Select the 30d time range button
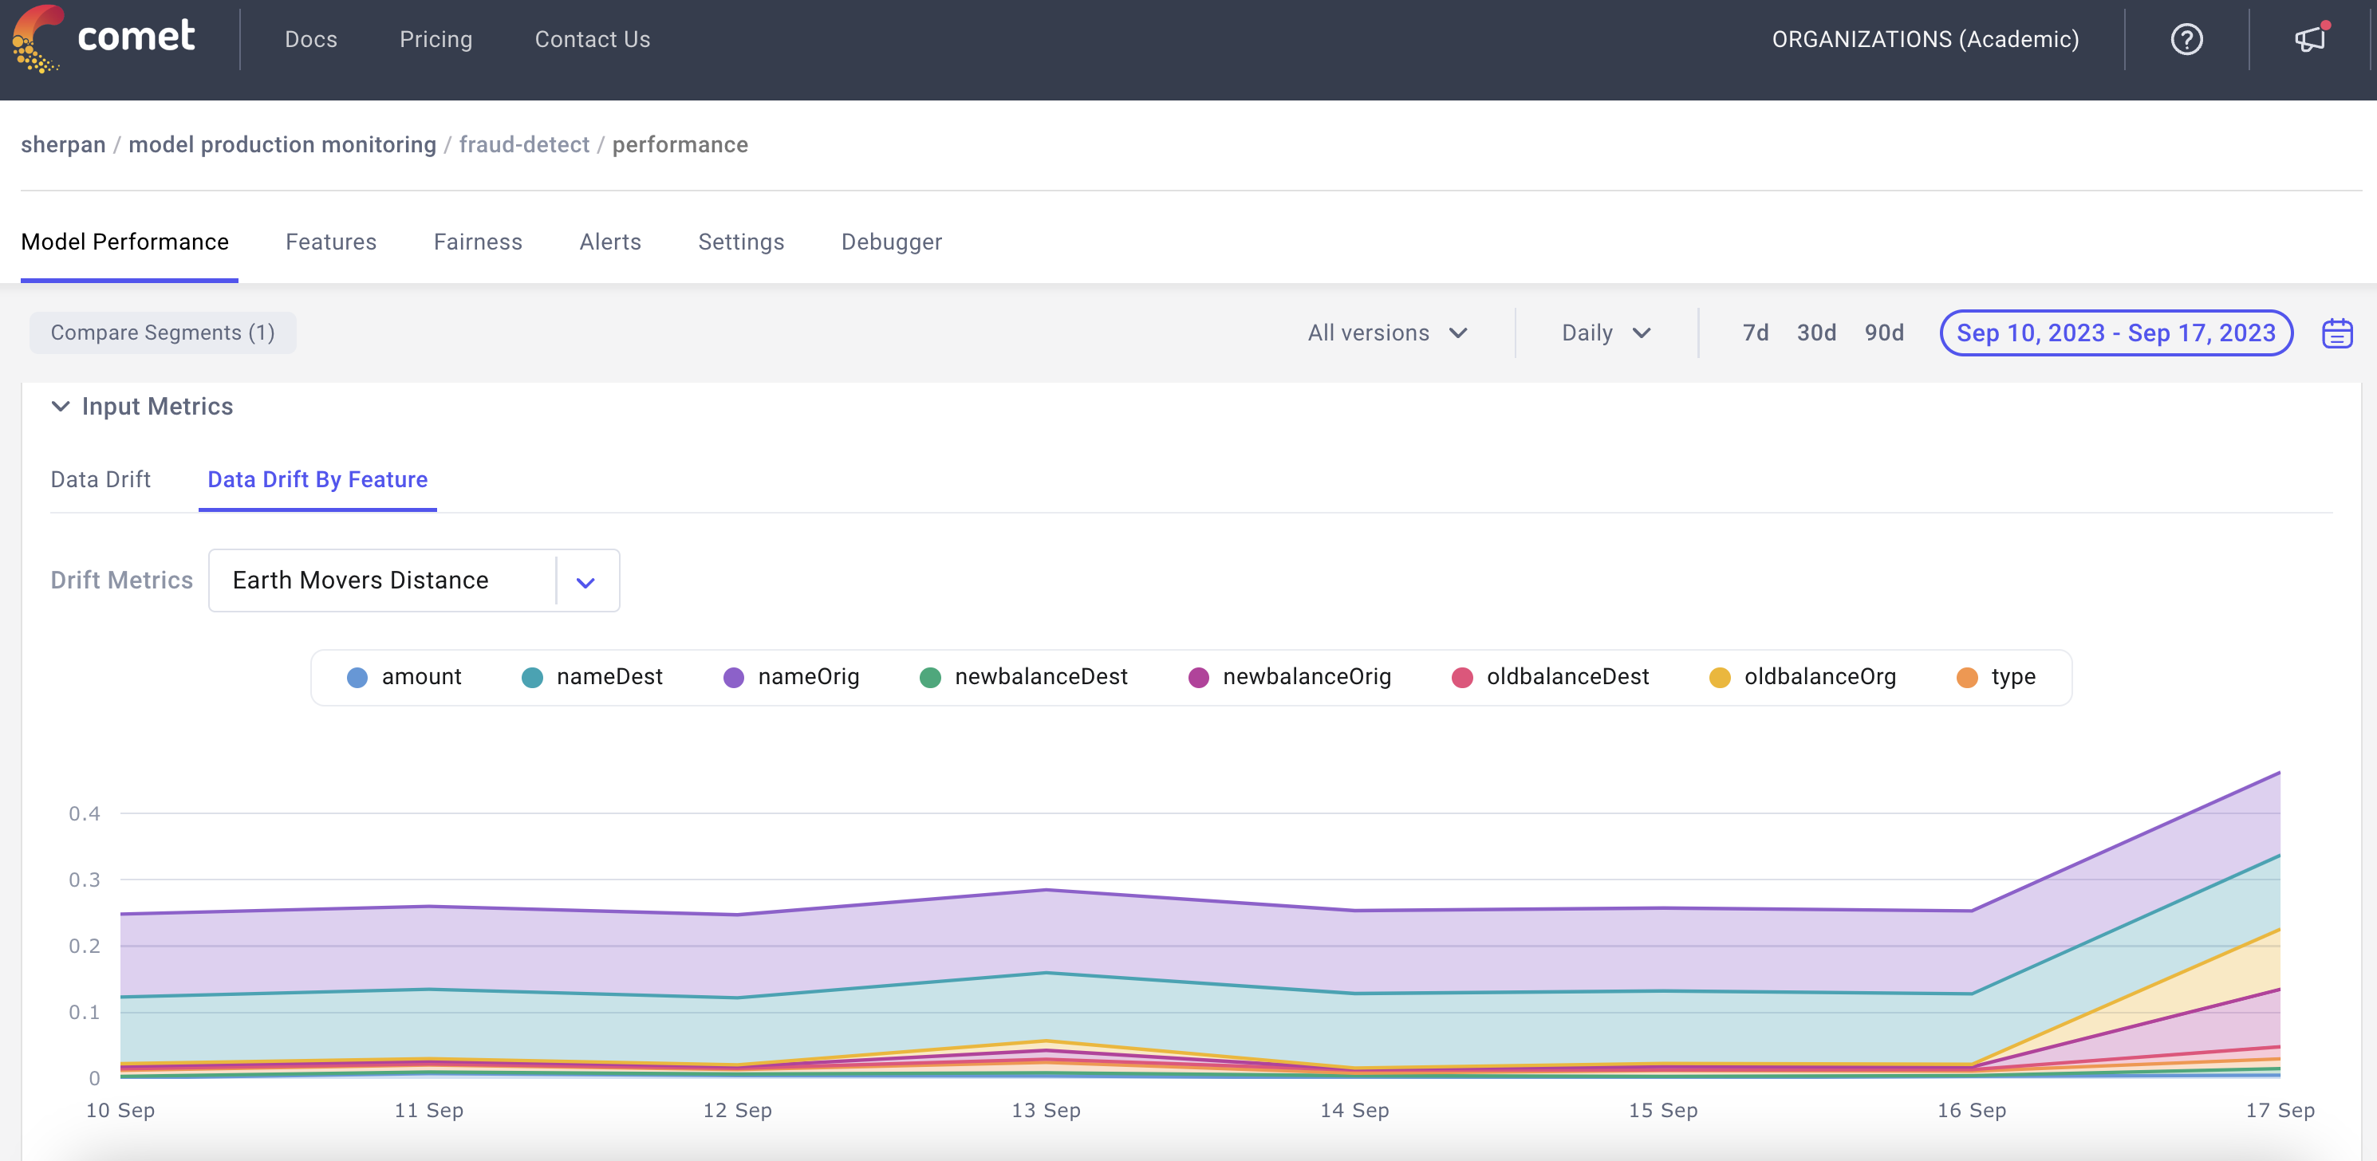 [1815, 332]
